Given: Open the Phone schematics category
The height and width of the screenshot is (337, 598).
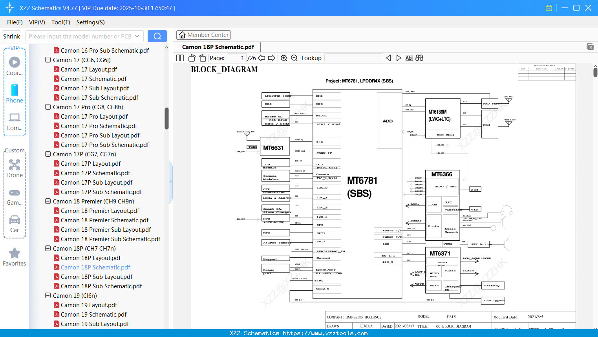Looking at the screenshot, I should pos(14,94).
